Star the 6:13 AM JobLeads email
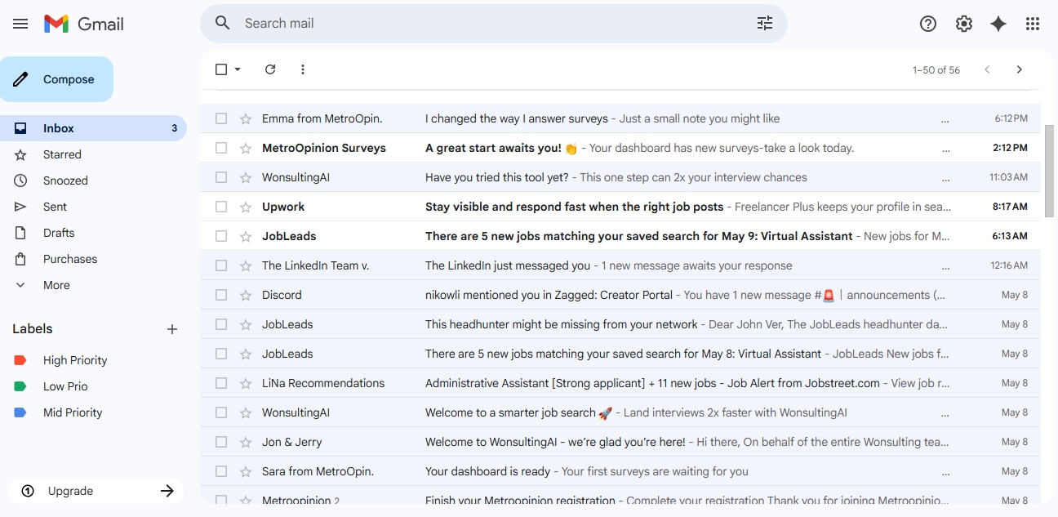 tap(246, 236)
